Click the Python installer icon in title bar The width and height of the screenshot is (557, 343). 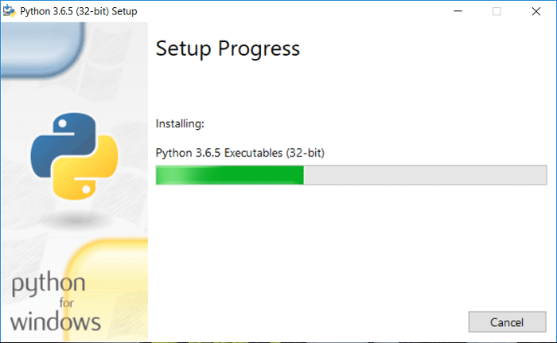[10, 10]
